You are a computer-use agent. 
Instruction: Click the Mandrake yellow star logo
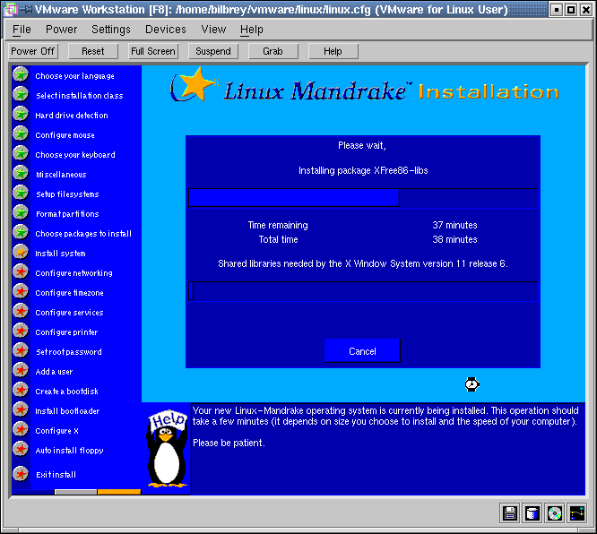click(194, 86)
